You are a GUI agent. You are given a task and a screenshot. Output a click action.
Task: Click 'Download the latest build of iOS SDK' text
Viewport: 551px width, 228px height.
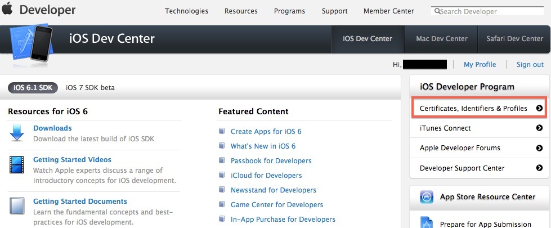coord(93,138)
